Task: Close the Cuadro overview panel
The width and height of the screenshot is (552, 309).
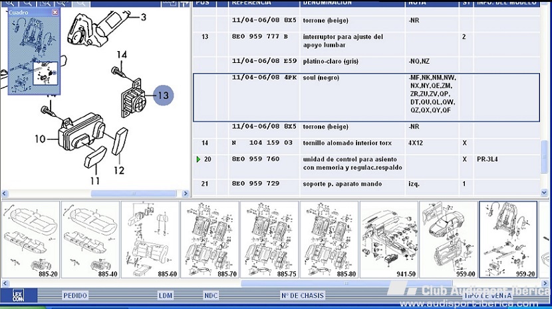Action: (55, 13)
